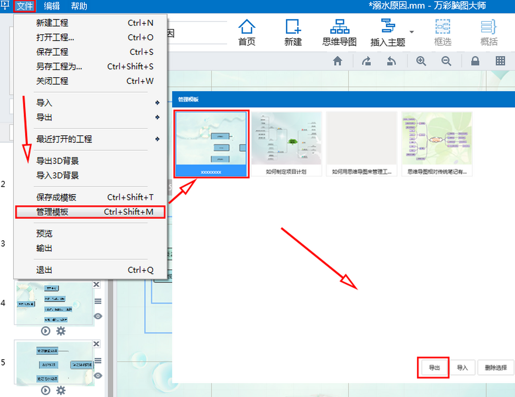Viewport: 515px width, 397px height.
Task: Click the small home icon above canvas
Action: [x=338, y=61]
